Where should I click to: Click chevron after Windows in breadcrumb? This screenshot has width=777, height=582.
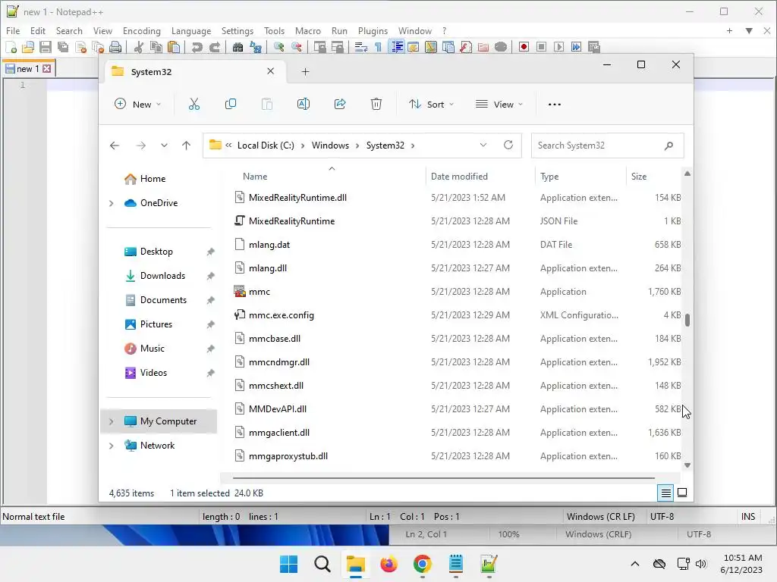pyautogui.click(x=357, y=145)
